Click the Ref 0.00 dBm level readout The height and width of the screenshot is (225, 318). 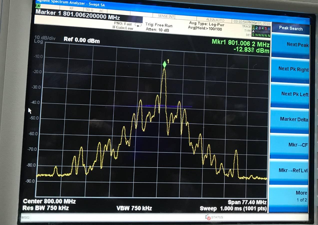point(82,40)
